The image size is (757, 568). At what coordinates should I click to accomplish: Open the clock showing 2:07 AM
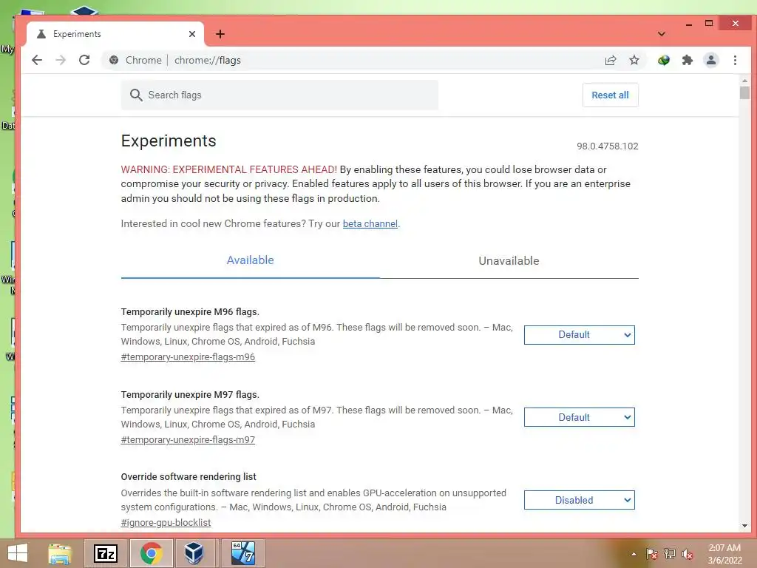(724, 554)
